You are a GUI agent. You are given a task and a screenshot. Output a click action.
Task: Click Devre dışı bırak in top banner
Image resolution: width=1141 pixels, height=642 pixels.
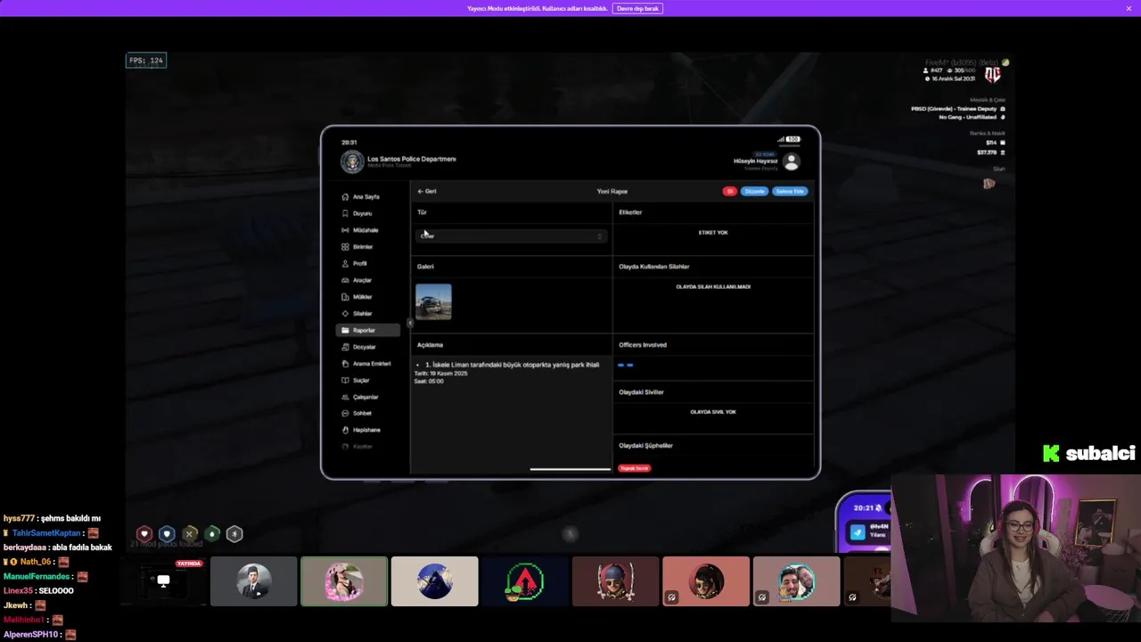(637, 8)
